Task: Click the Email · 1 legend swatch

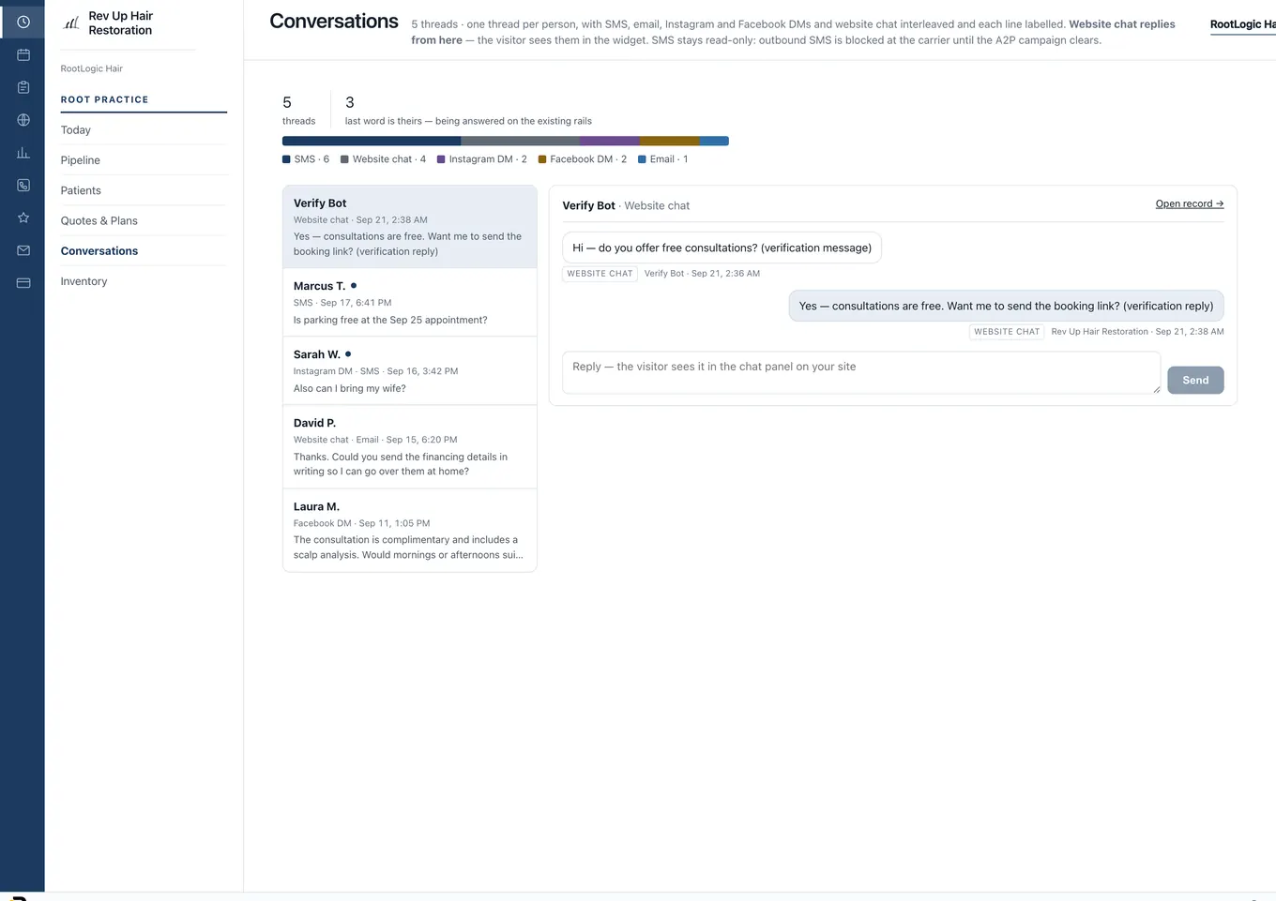Action: tap(642, 159)
